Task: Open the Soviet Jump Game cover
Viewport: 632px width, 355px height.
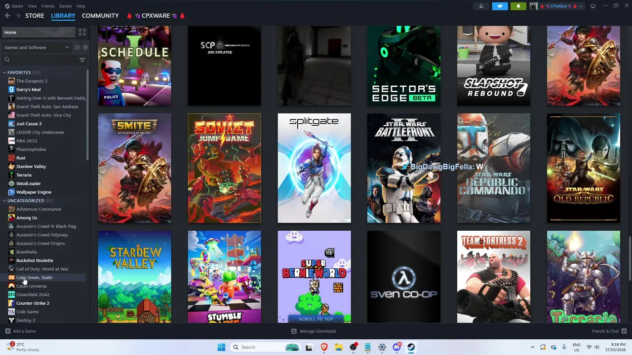Action: point(224,168)
